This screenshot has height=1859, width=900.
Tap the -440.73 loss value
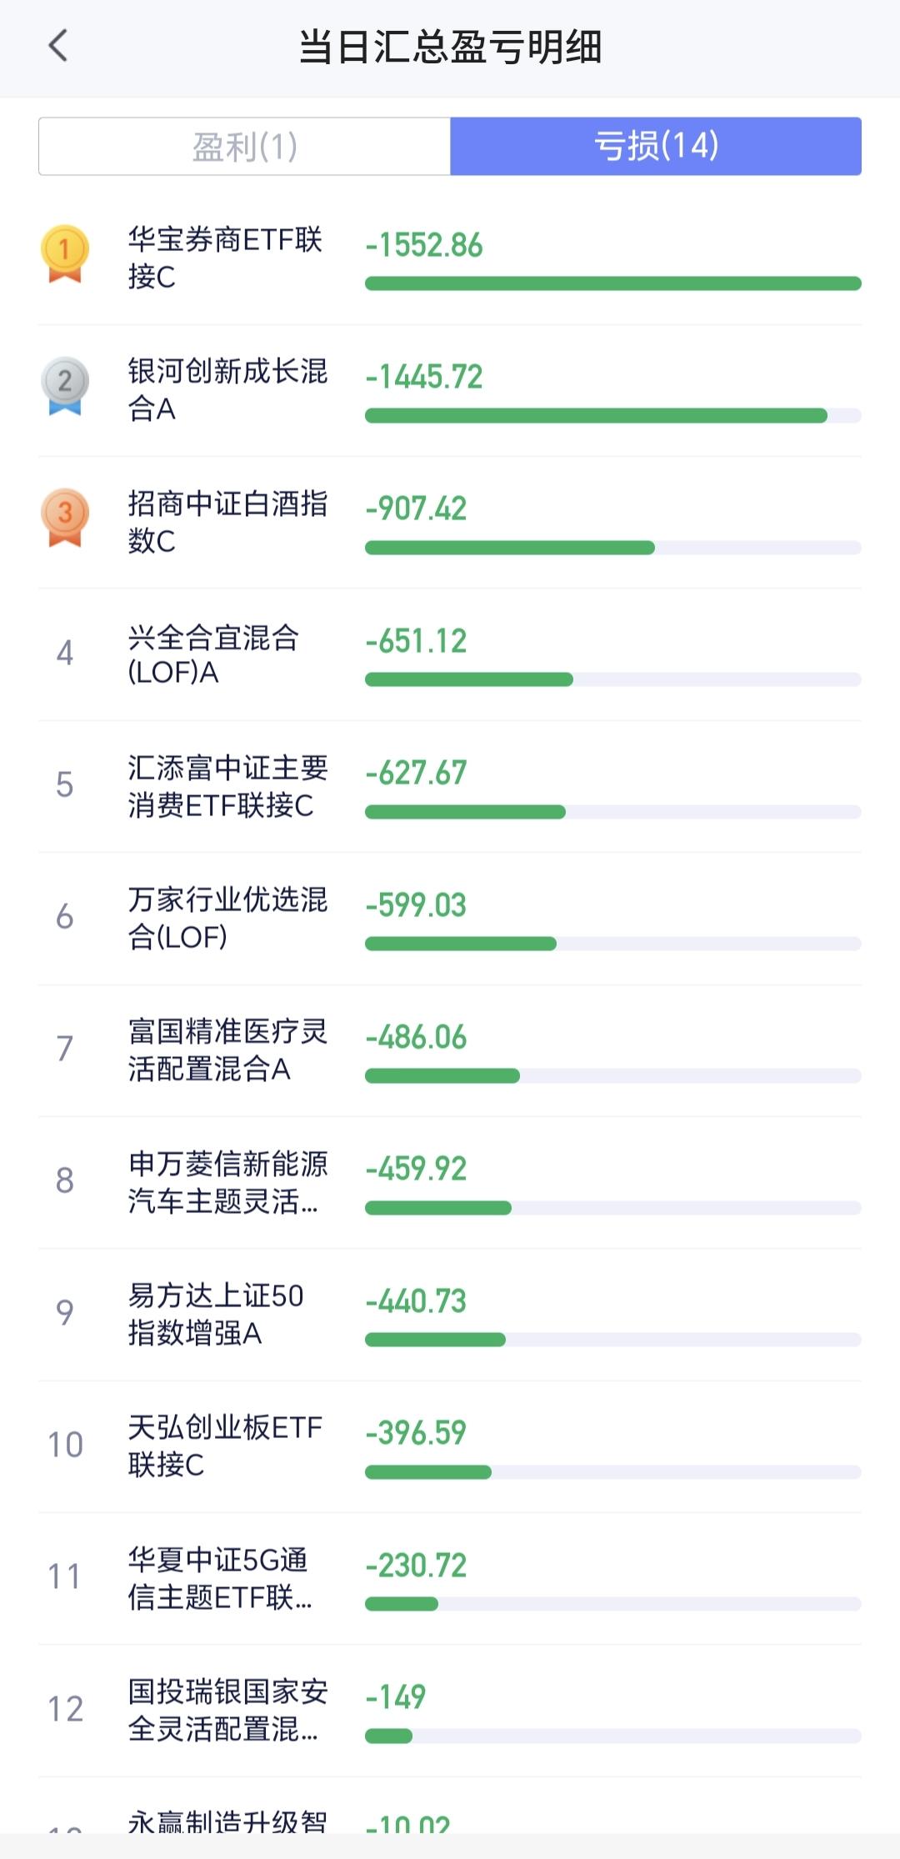coord(416,1301)
